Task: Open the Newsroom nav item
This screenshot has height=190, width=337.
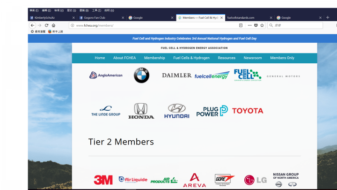Action: (253, 58)
